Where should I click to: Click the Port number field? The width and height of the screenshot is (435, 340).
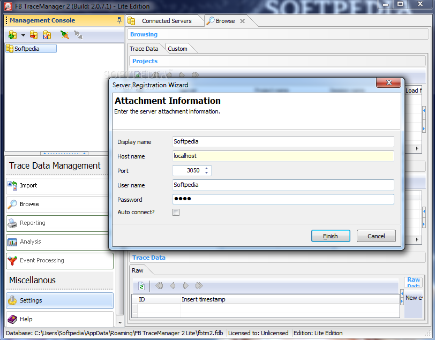[188, 170]
